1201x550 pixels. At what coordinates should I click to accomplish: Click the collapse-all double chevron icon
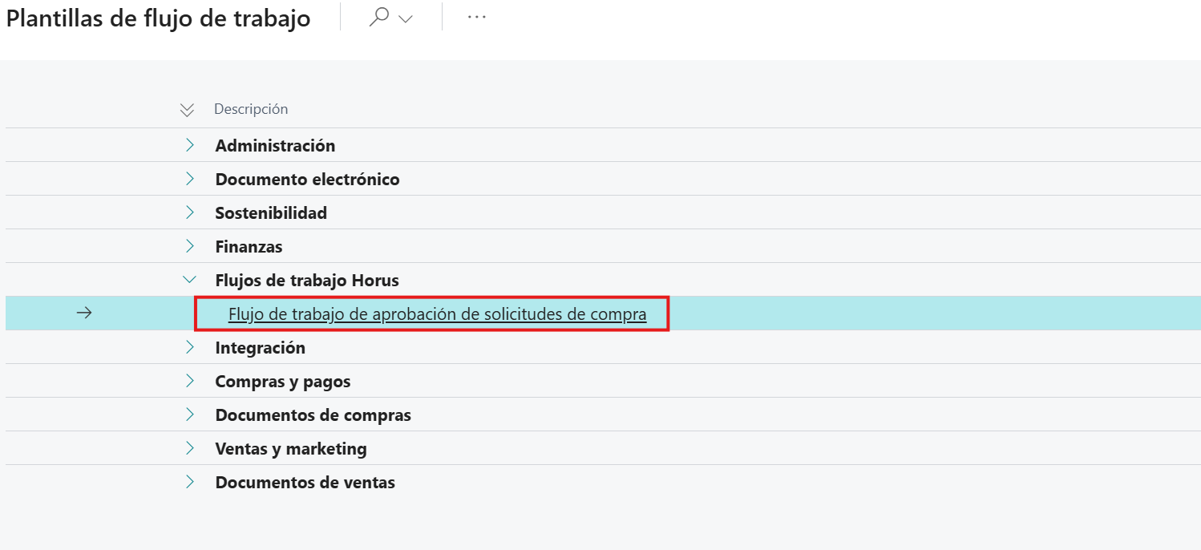tap(188, 109)
